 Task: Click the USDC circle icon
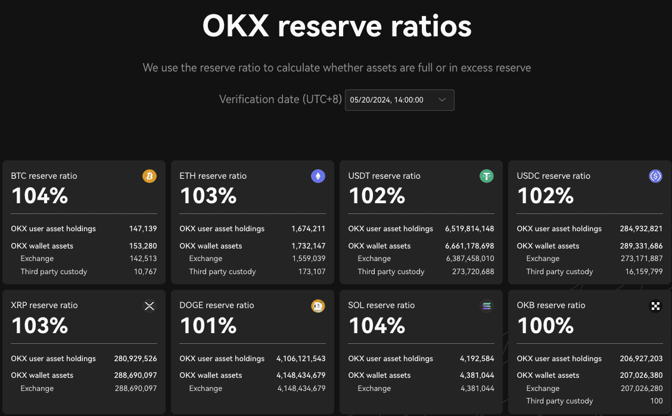[x=655, y=176]
